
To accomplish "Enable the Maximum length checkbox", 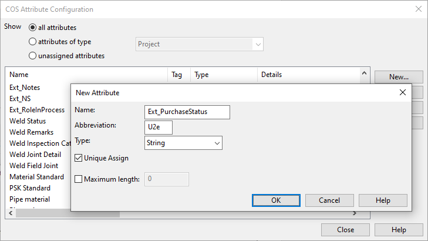I will coord(79,179).
